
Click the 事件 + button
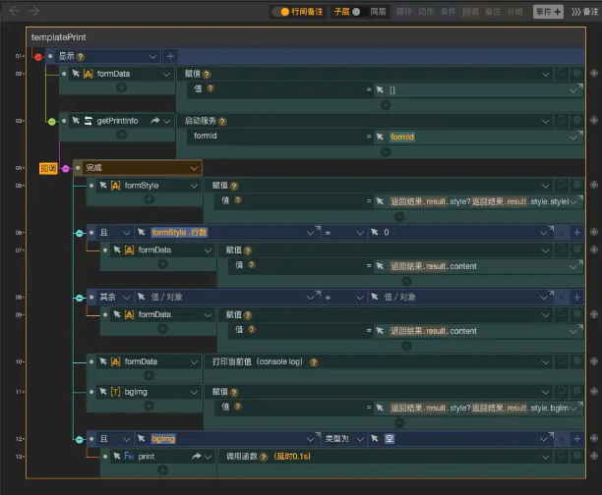[x=548, y=12]
